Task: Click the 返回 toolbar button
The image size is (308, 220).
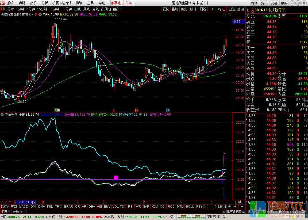Action: (x=240, y=9)
